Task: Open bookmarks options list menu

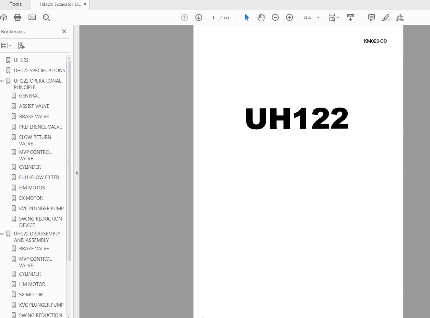Action: click(x=6, y=46)
